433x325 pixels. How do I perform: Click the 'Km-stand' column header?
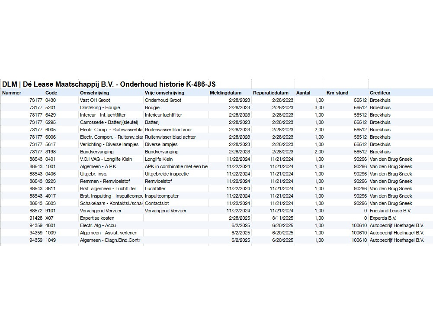[x=337, y=93]
